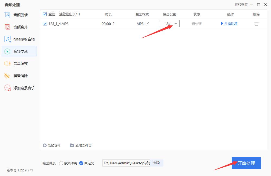
Task: Edit output format with the pencil icon
Action: [147, 24]
